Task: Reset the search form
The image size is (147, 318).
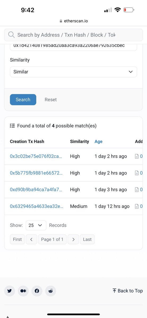Action: click(51, 100)
